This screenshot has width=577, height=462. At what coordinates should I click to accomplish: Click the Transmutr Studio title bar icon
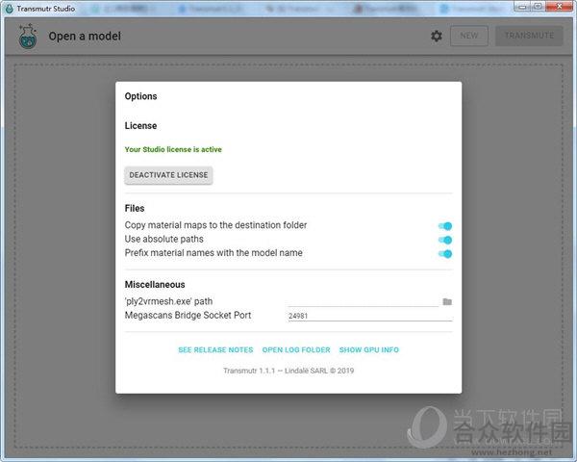(10, 8)
